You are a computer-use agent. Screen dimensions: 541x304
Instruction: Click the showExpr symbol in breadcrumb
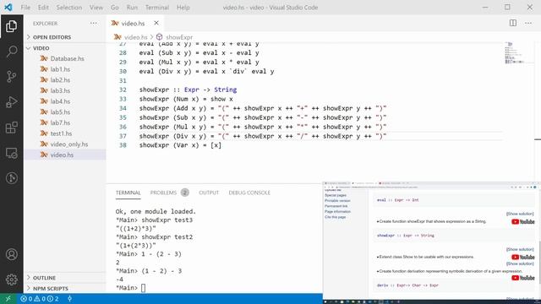(179, 37)
